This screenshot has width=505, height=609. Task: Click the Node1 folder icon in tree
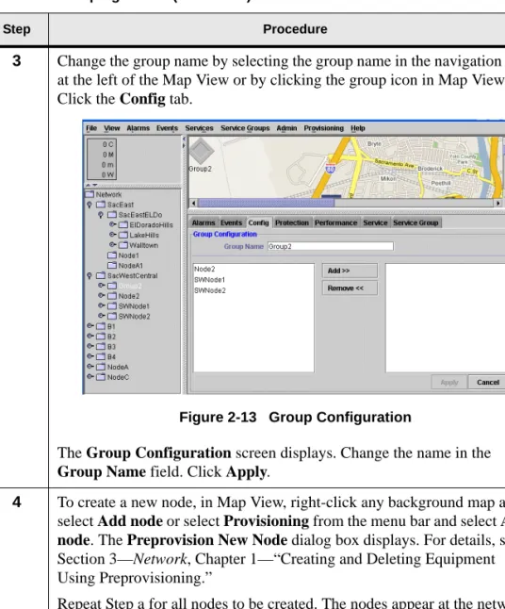tap(112, 255)
